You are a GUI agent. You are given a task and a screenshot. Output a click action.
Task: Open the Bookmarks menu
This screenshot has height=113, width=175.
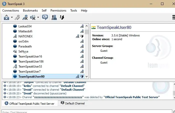click(30, 11)
